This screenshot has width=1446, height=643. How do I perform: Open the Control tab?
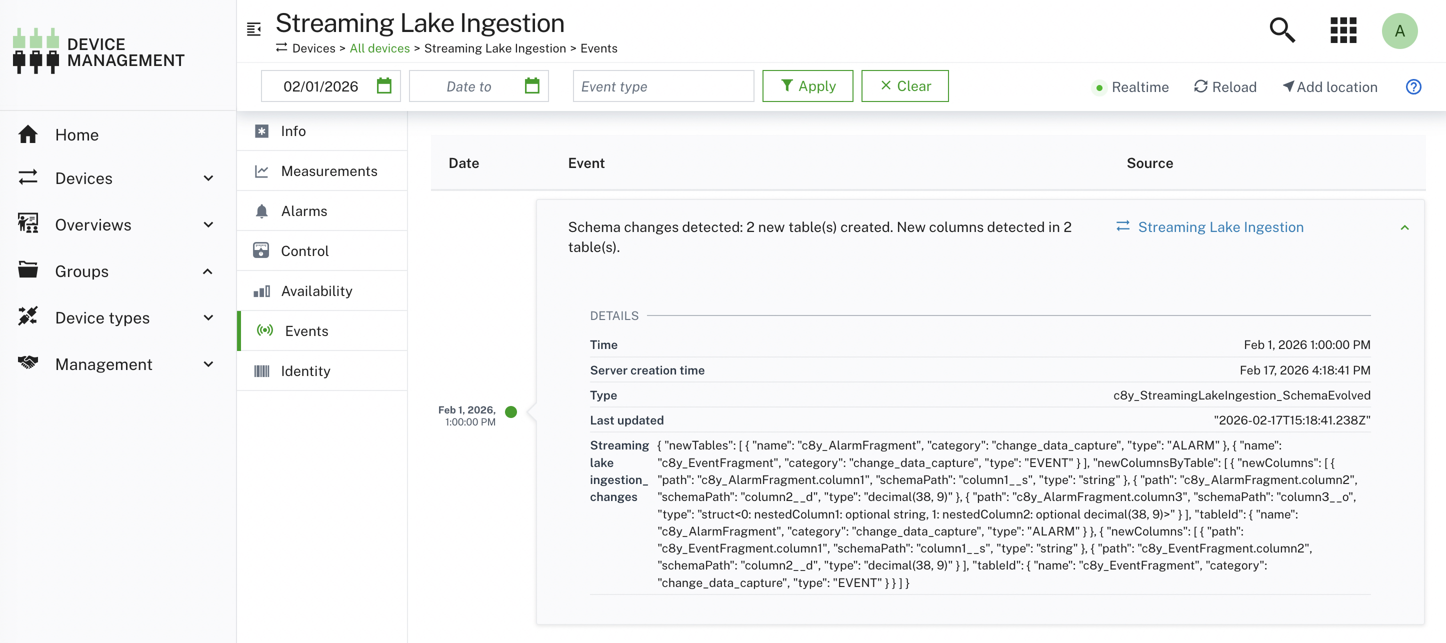pyautogui.click(x=322, y=251)
